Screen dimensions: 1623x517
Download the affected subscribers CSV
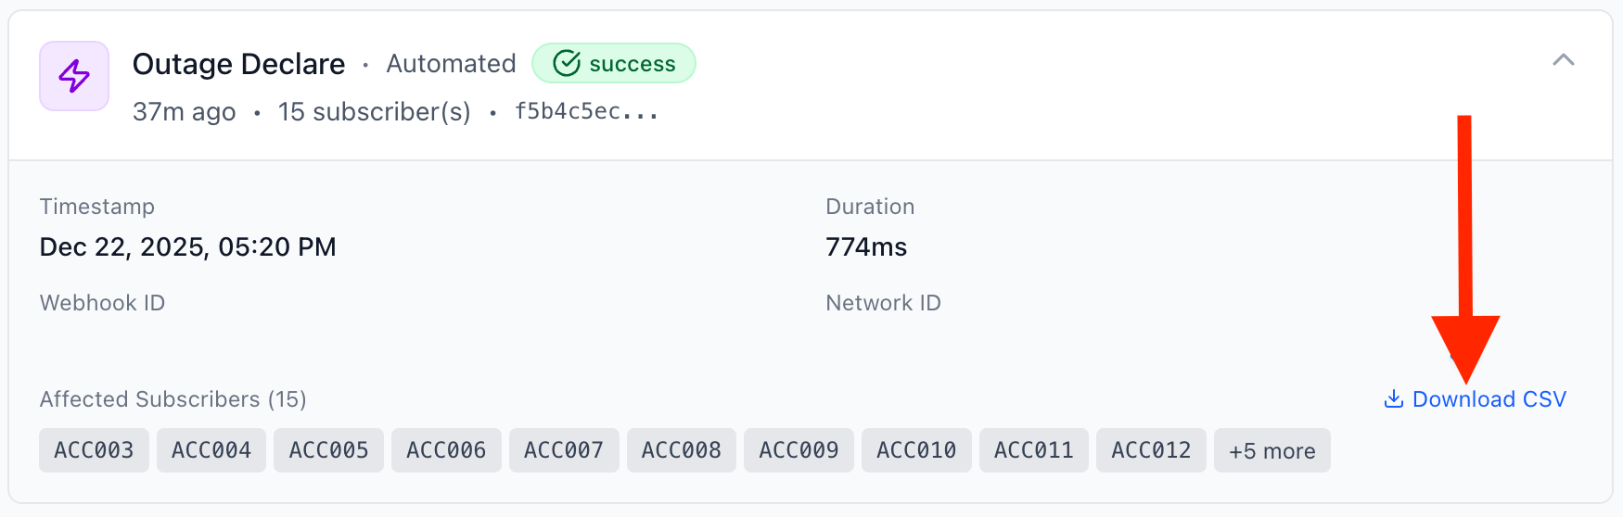click(1488, 399)
